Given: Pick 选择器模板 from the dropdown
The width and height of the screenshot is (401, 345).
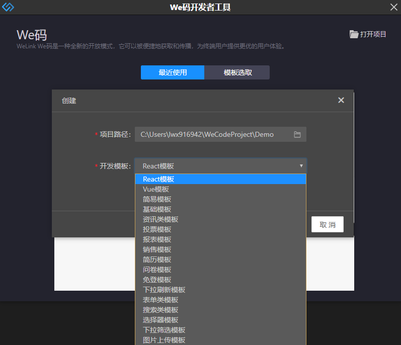Looking at the screenshot, I should coord(220,320).
